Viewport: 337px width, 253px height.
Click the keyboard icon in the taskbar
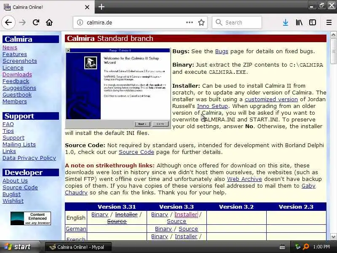(282, 247)
